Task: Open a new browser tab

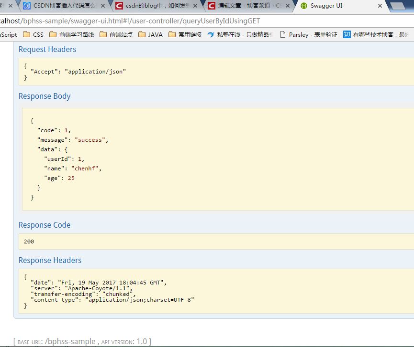Action: click(x=398, y=6)
